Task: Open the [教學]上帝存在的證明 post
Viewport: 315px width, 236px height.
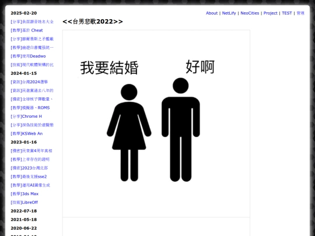Action: 30,159
